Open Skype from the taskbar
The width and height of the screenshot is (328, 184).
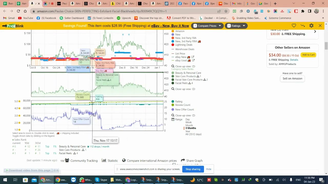coord(101,180)
